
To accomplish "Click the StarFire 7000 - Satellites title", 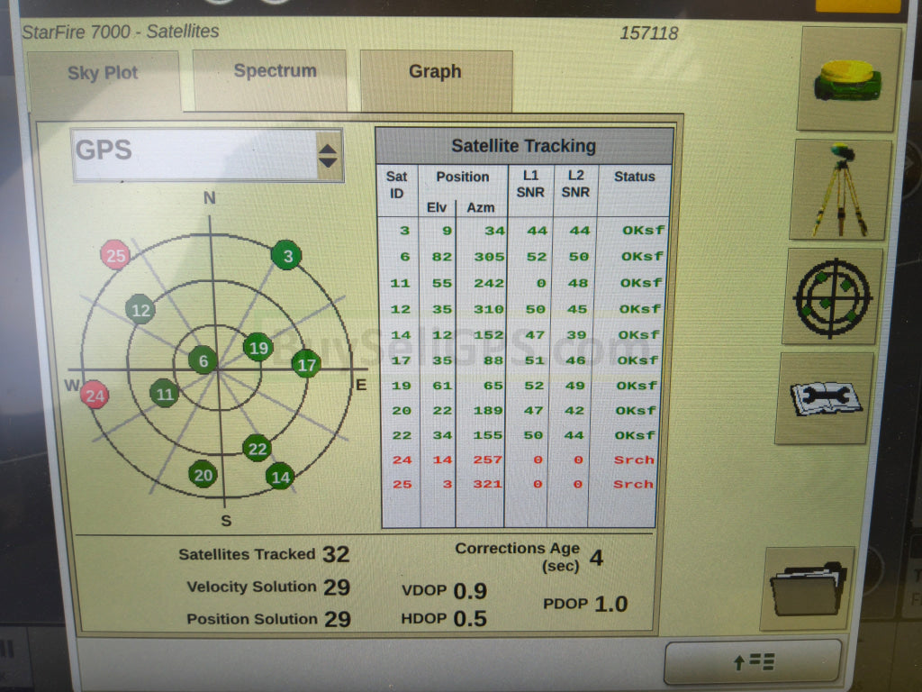I will pyautogui.click(x=121, y=32).
